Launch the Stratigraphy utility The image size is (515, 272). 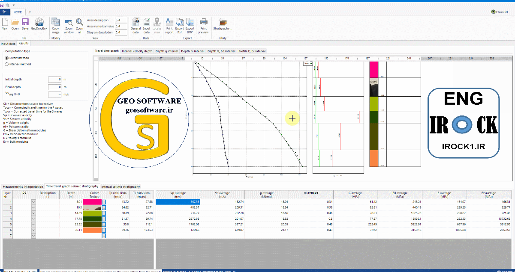click(x=223, y=24)
